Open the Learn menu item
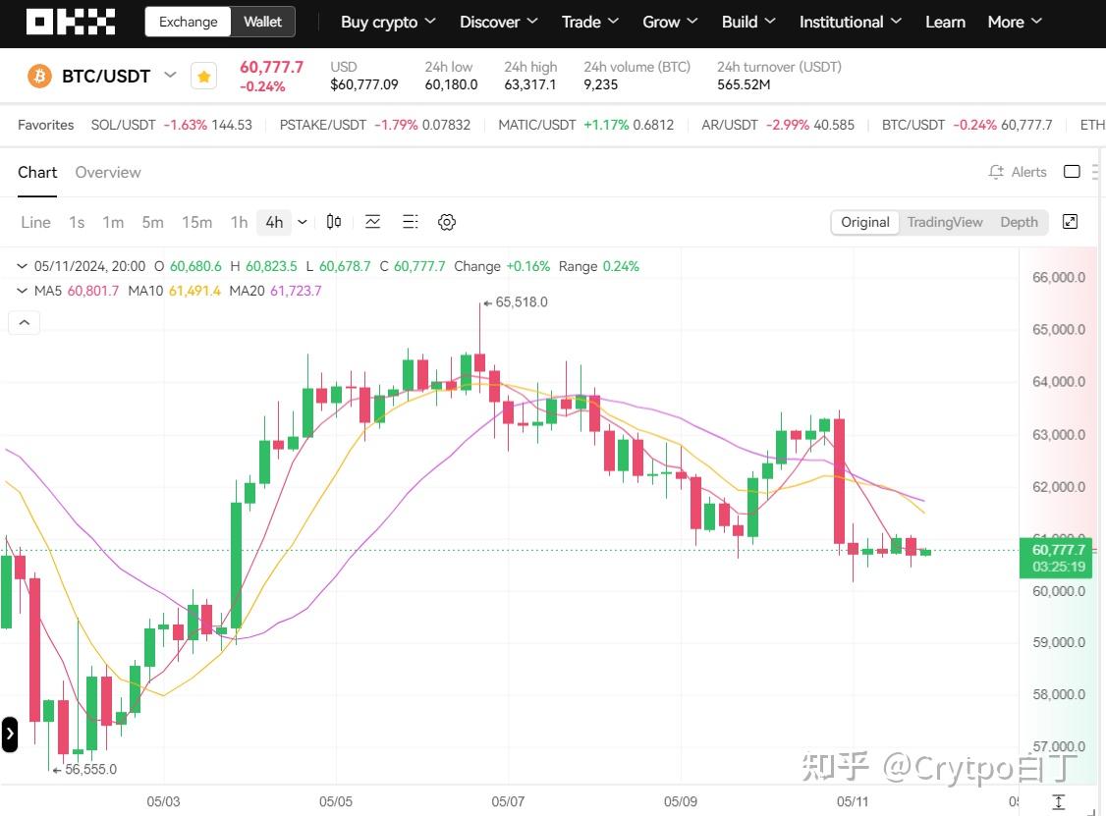 tap(944, 21)
